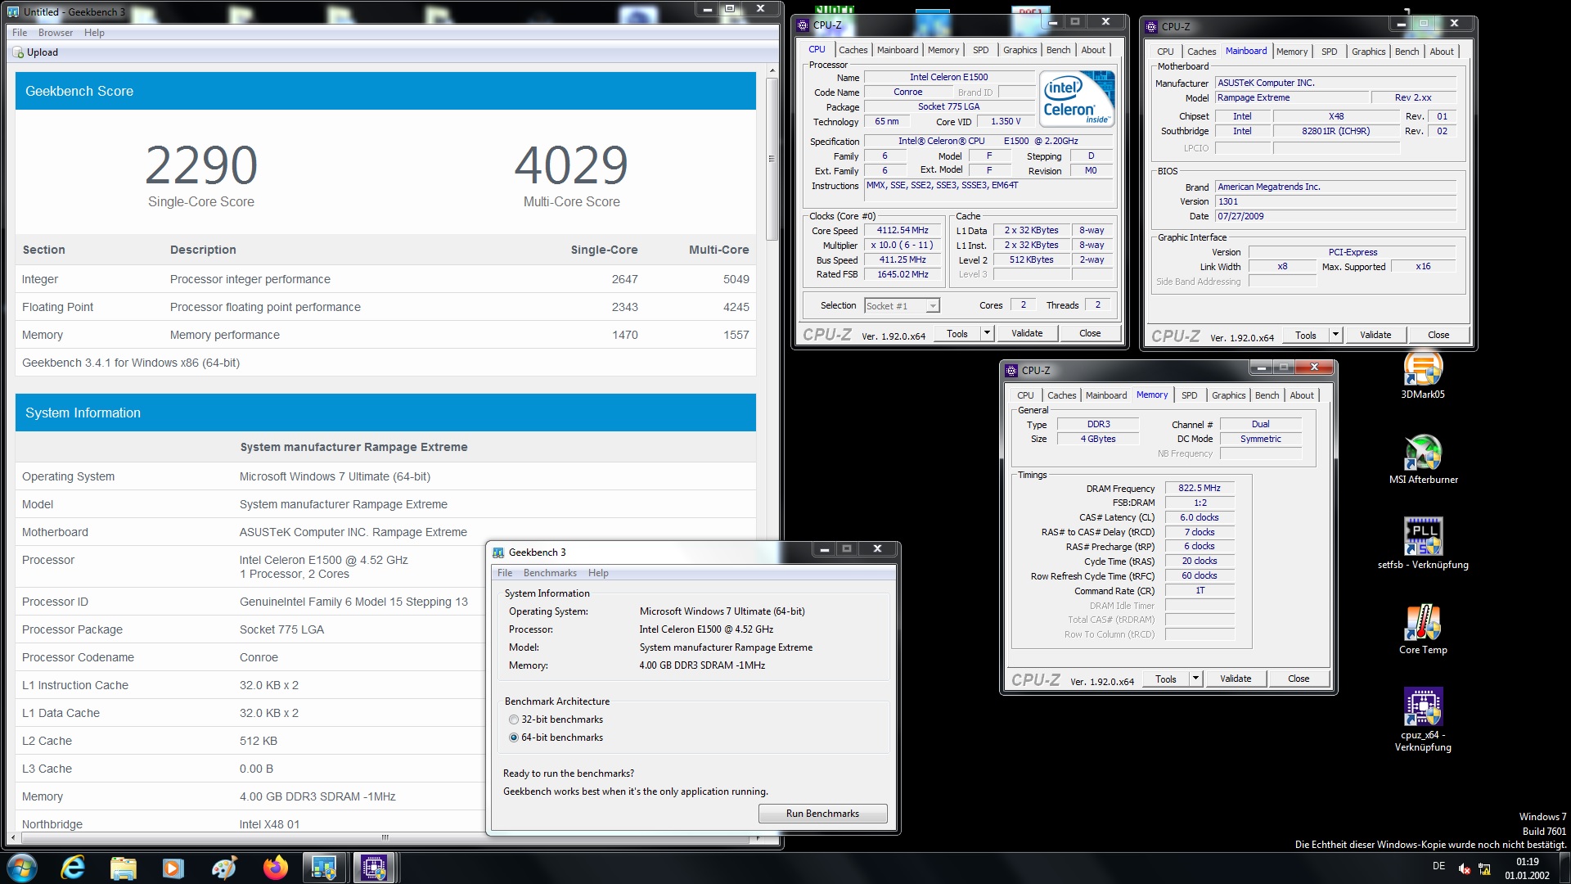Open Paint icon in taskbar
The width and height of the screenshot is (1571, 884).
point(223,867)
